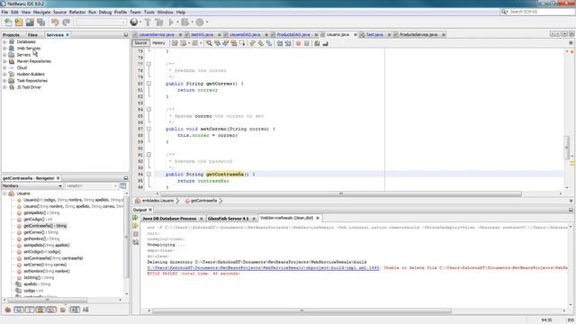
Task: Click the Comment icon in editor toolbar
Action: (317, 43)
